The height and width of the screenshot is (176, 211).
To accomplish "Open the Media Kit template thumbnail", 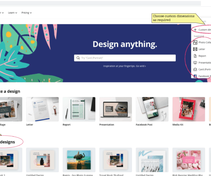I will click(189, 109).
